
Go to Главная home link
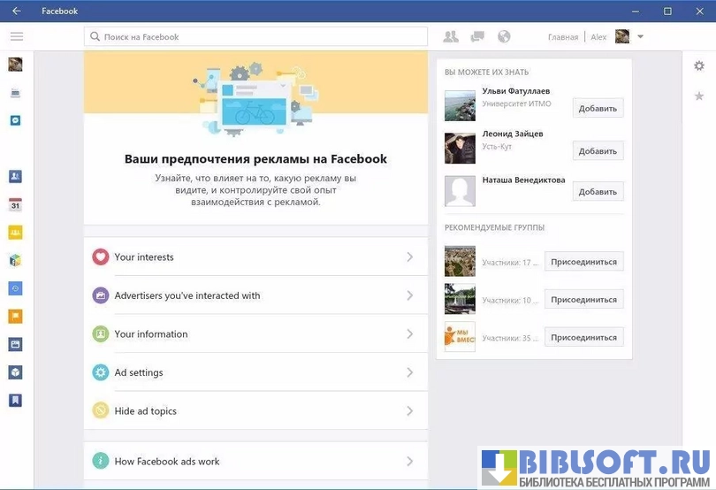point(562,37)
